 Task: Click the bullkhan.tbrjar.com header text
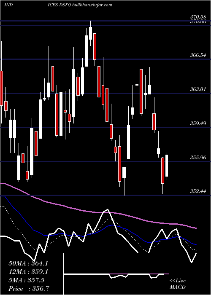click(92, 5)
